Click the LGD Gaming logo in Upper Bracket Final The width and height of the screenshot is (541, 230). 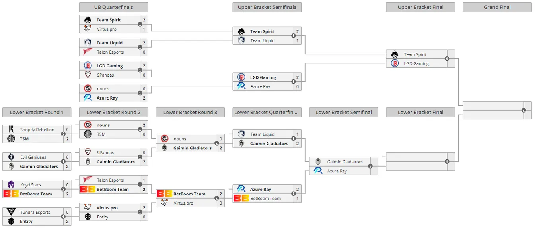395,63
